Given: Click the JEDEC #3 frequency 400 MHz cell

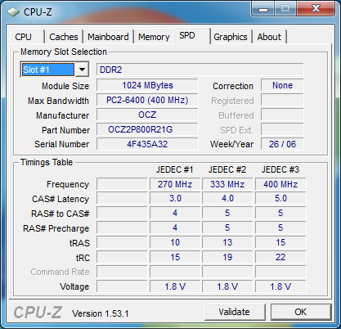Looking at the screenshot, I should click(x=280, y=184).
